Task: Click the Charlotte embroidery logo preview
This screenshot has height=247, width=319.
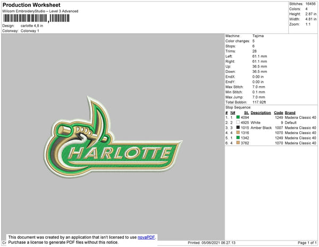Action: pyautogui.click(x=113, y=137)
